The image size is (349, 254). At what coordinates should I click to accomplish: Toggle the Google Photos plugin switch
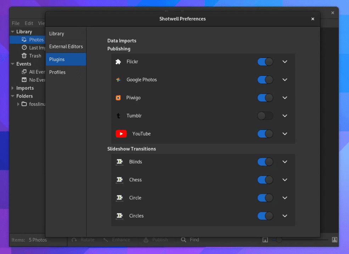pos(265,80)
